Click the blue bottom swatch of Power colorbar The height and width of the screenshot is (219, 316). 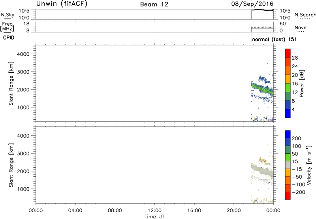[x=288, y=113]
